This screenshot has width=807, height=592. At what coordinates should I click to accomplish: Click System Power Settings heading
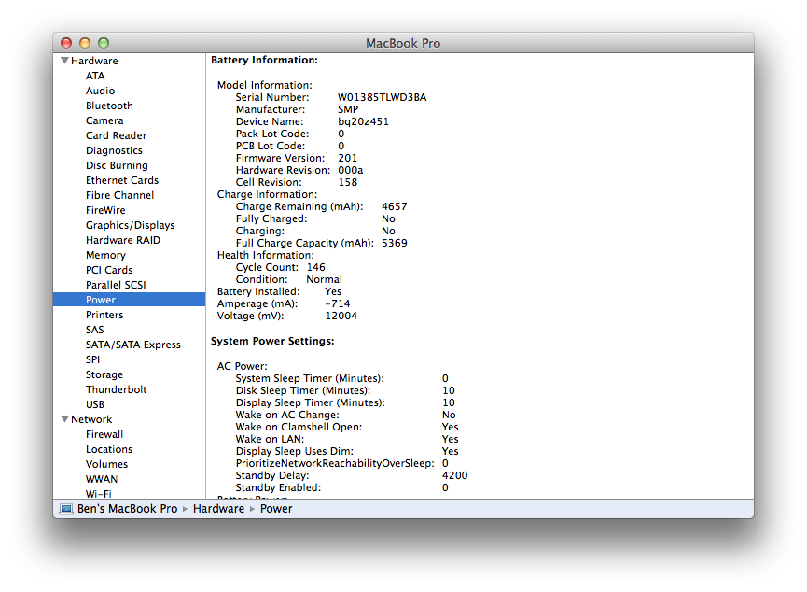(272, 341)
